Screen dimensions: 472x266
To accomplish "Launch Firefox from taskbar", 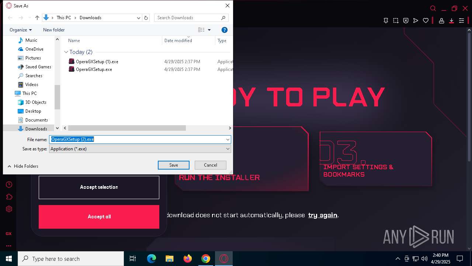I will 188,259.
